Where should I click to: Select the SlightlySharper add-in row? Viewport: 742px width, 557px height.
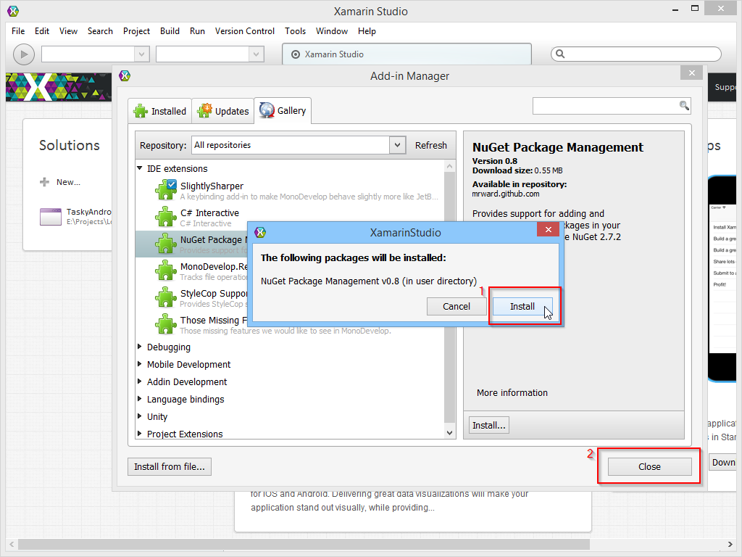coord(290,191)
